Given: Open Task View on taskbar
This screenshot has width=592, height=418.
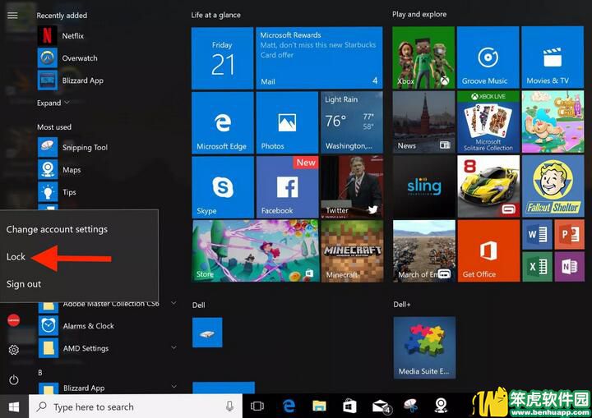Looking at the screenshot, I should [257, 407].
